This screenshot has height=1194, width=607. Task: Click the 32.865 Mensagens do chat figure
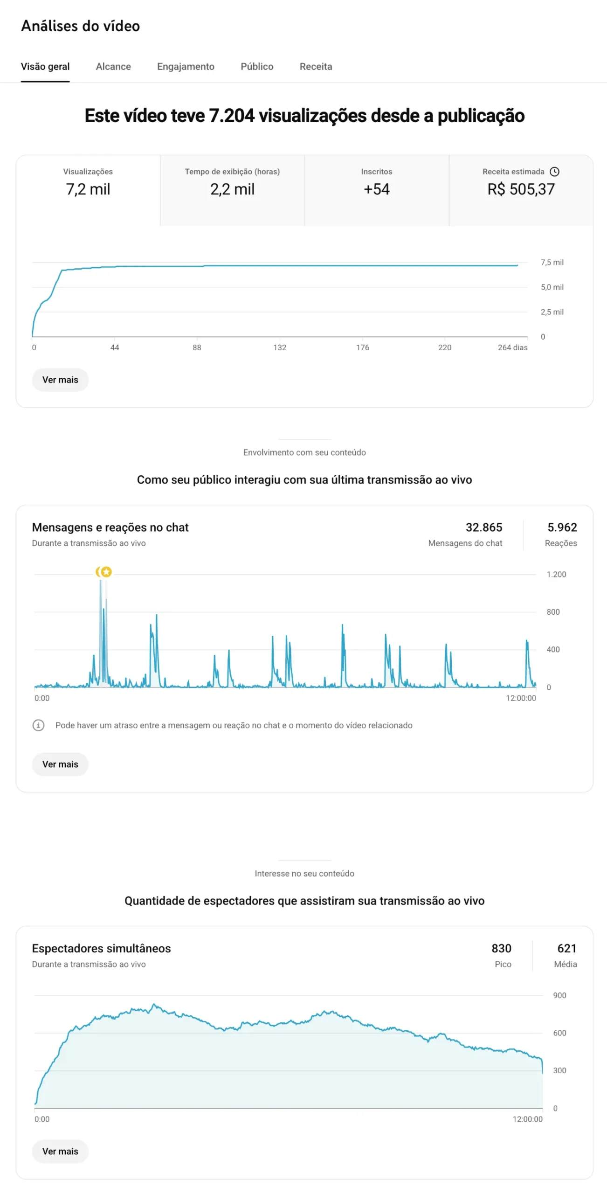coord(465,535)
